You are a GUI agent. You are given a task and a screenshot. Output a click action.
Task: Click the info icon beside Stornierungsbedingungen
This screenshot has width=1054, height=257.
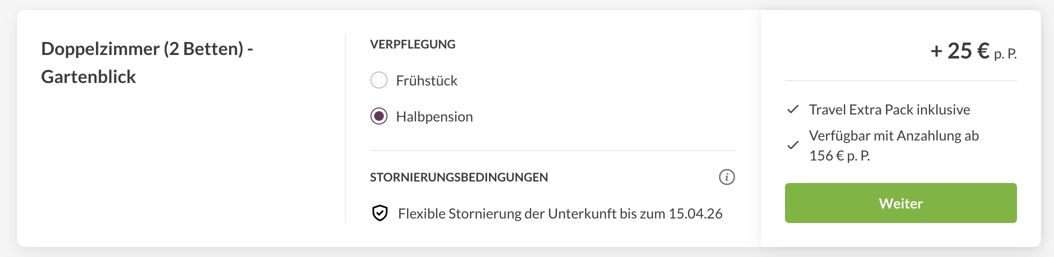[x=726, y=177]
